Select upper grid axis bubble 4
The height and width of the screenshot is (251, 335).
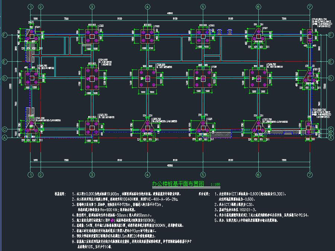click(x=147, y=7)
